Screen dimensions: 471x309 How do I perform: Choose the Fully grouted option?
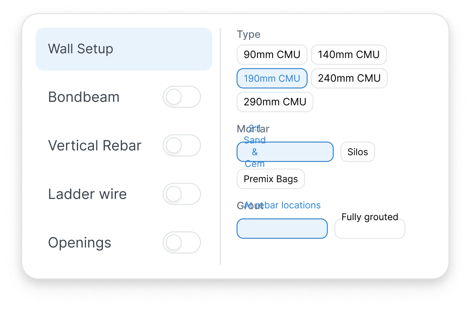[x=369, y=228]
